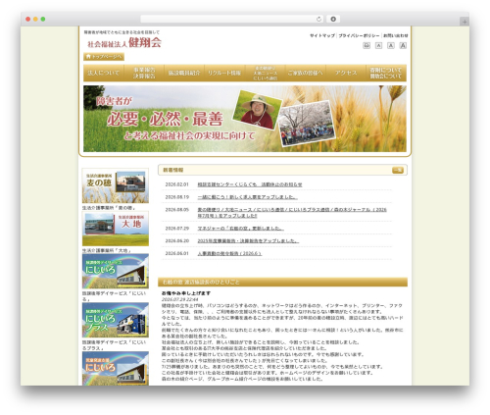Click the 新着情報 section heading
The image size is (490, 415).
coord(173,170)
